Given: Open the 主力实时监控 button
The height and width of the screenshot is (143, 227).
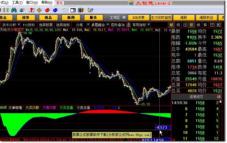Looking at the screenshot, I should point(161,18).
